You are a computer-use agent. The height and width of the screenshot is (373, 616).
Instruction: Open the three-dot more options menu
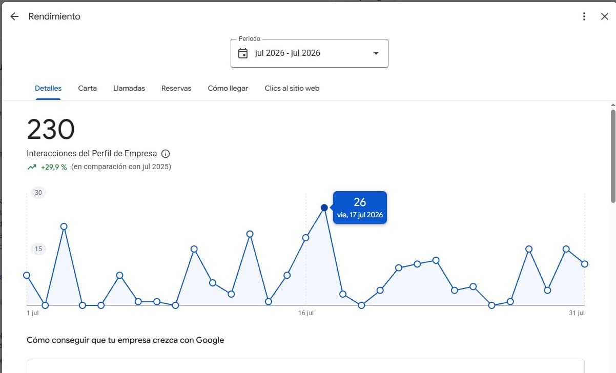584,16
